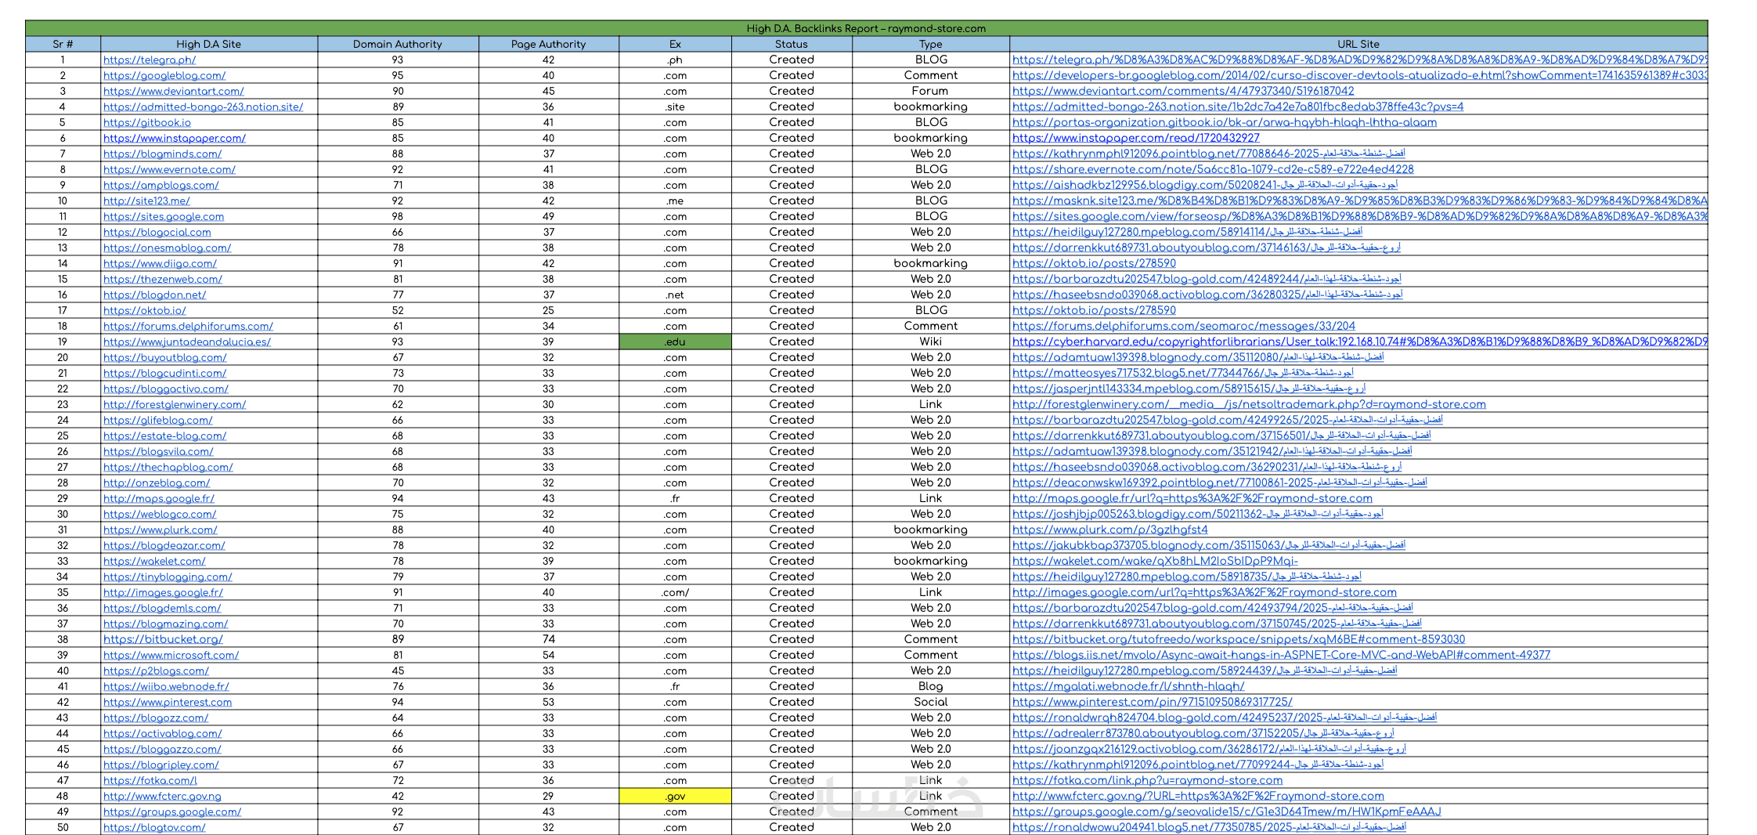This screenshot has height=835, width=1757.
Task: Select the 'Social' type cell
Action: tap(930, 702)
